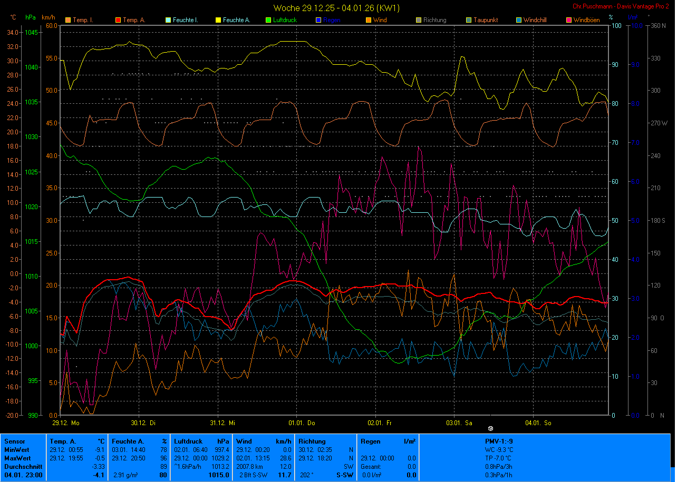The width and height of the screenshot is (677, 482).
Task: Click the Luftdruck hPa table header
Action: tap(201, 441)
